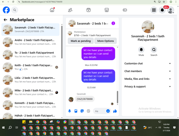Open the account profile avatar menu
The height and width of the screenshot is (136, 179).
[x=171, y=10]
